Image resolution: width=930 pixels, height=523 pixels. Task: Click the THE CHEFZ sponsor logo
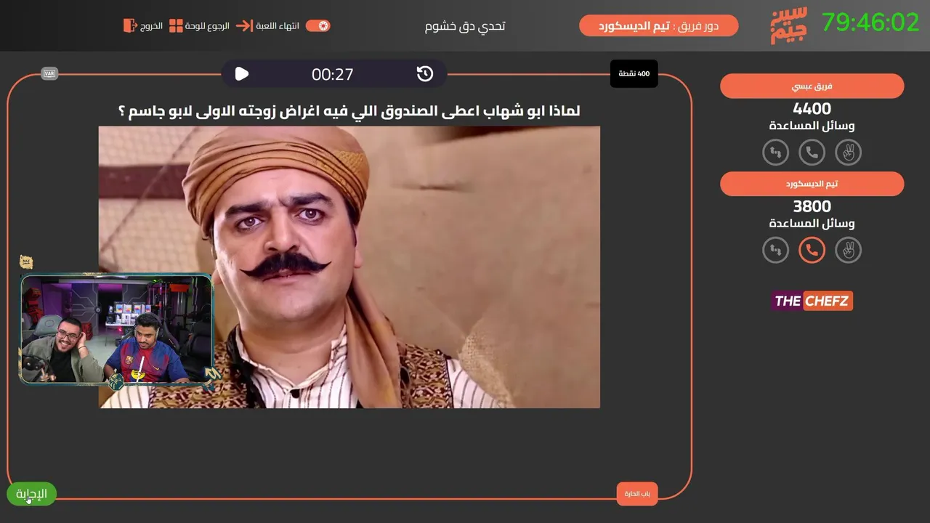pos(812,301)
